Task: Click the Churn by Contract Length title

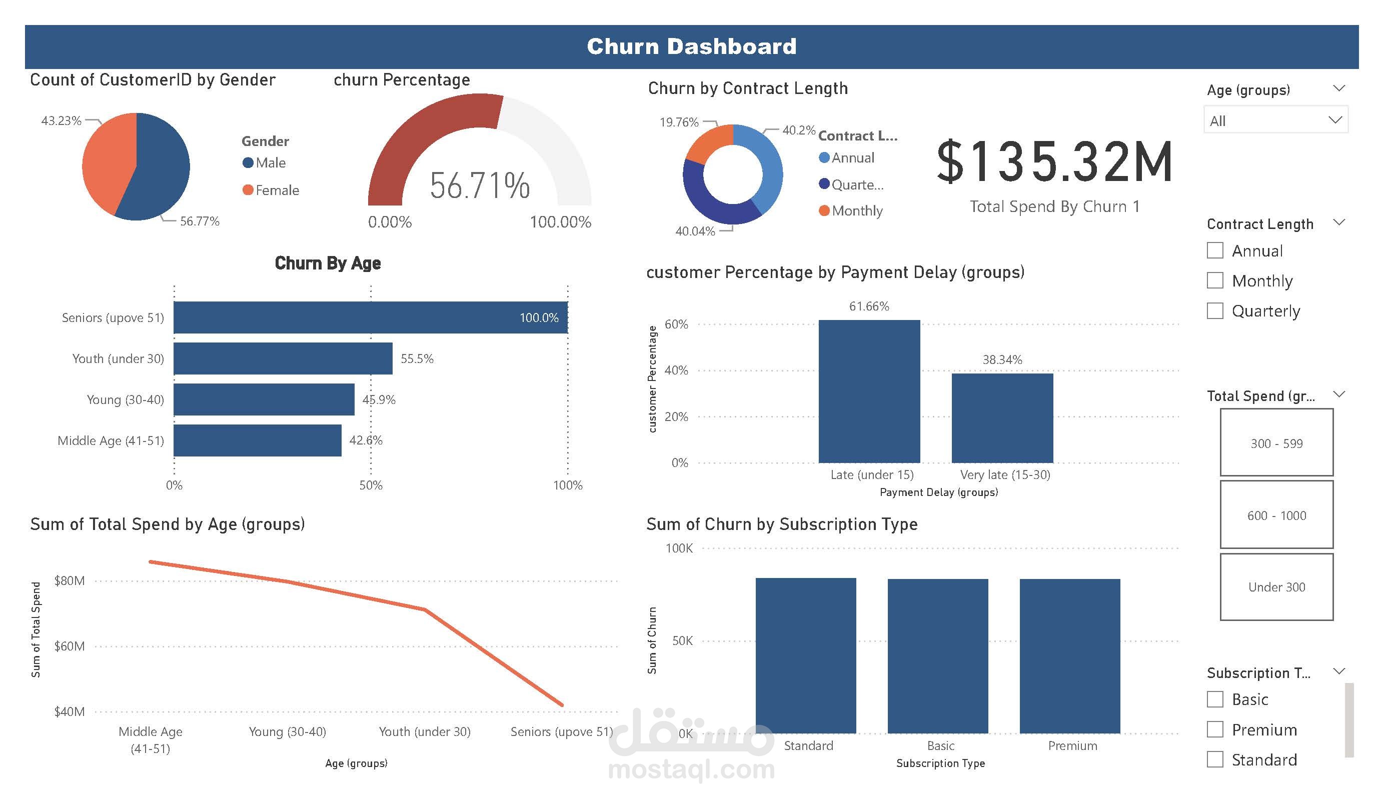Action: tap(747, 88)
